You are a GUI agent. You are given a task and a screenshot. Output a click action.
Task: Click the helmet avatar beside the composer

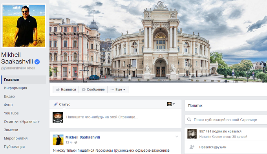58,117
